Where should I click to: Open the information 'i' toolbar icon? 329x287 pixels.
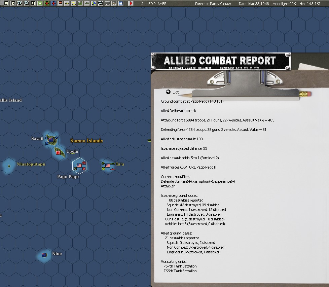point(33,3)
